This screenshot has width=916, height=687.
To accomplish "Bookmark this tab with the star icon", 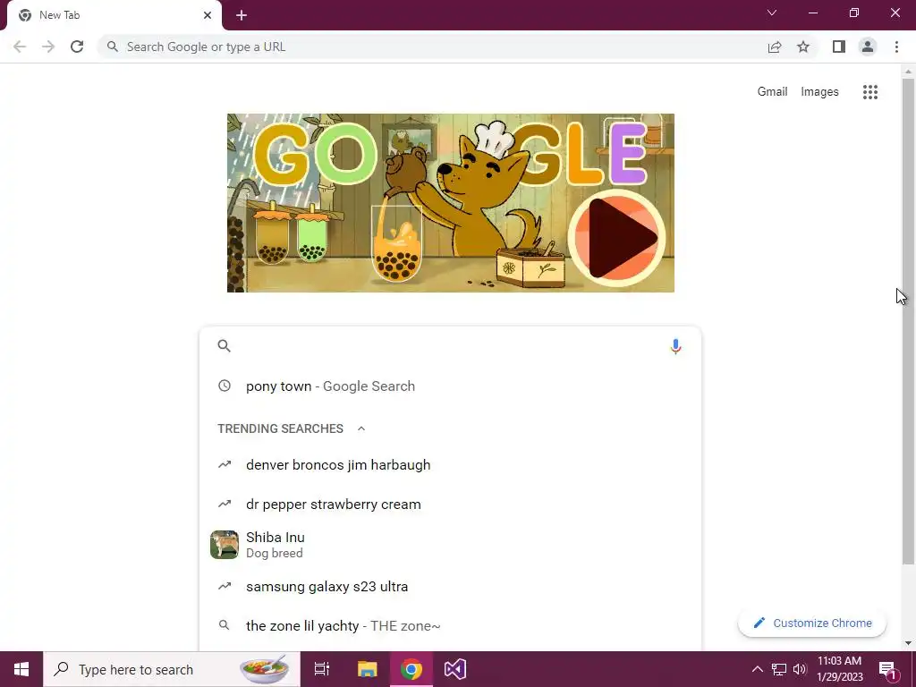I will 803,47.
